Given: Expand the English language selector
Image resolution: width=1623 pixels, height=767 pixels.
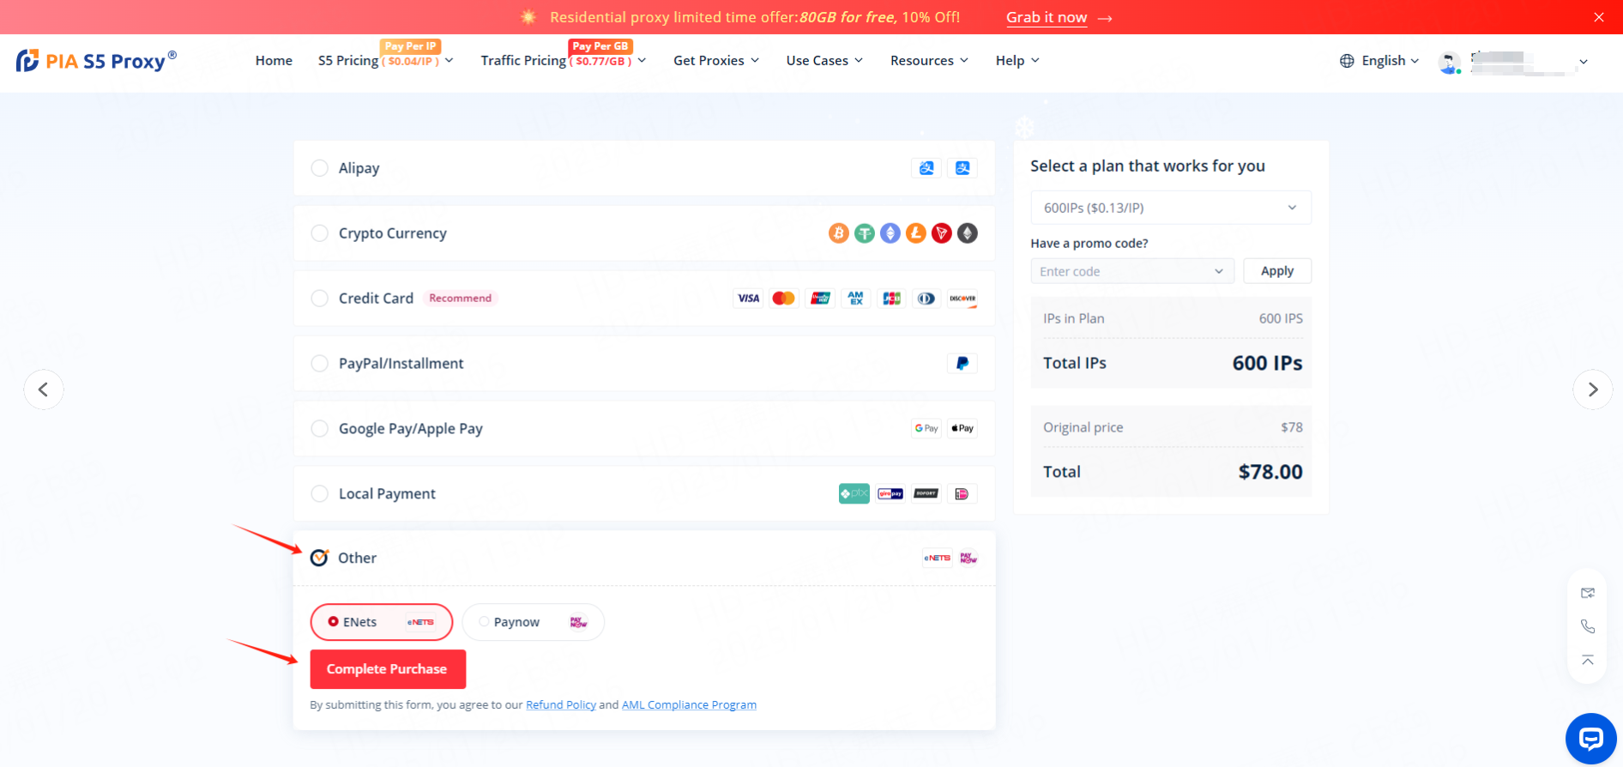Looking at the screenshot, I should [1379, 61].
